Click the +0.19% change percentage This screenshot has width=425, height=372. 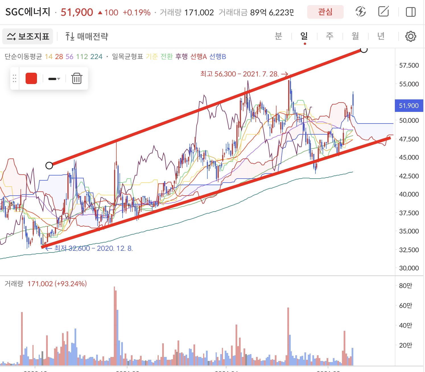pos(137,12)
